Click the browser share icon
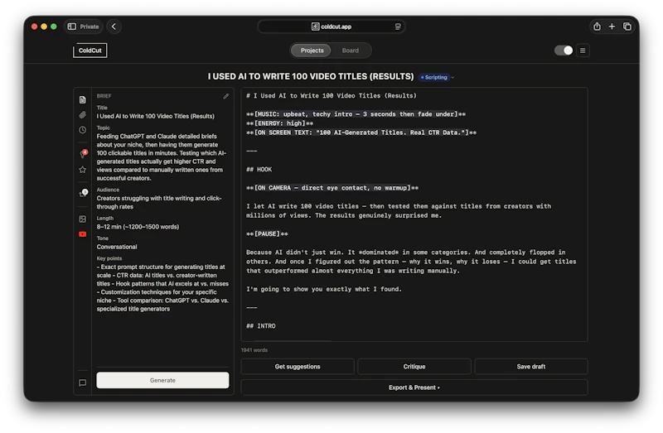Image resolution: width=663 pixels, height=433 pixels. pos(597,26)
